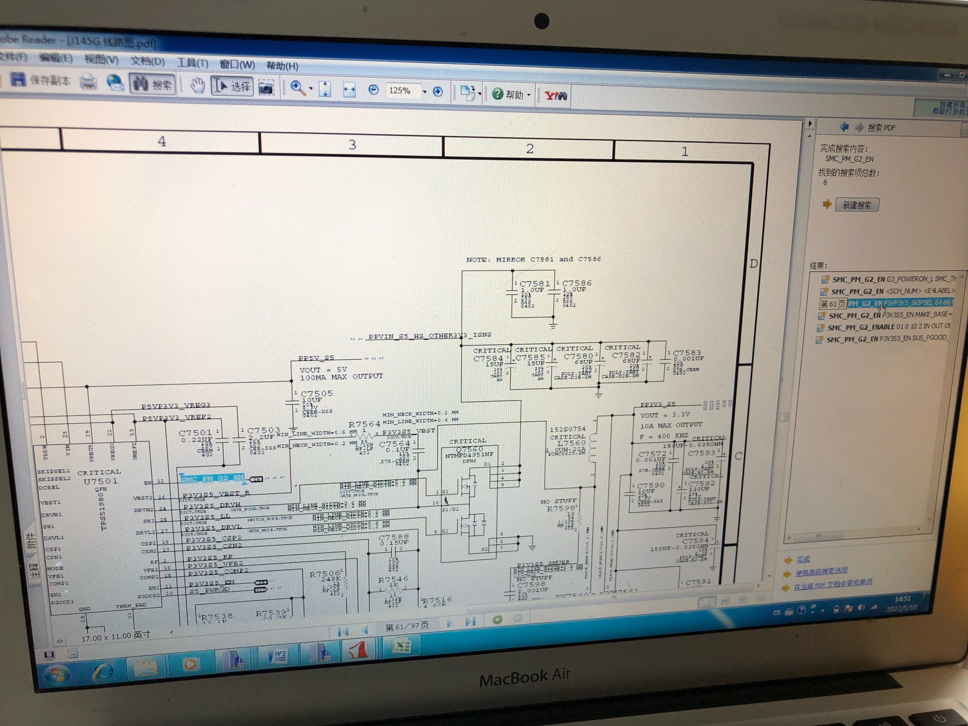The image size is (968, 726).
Task: Click the Yahoo toolbar icon
Action: 556,96
